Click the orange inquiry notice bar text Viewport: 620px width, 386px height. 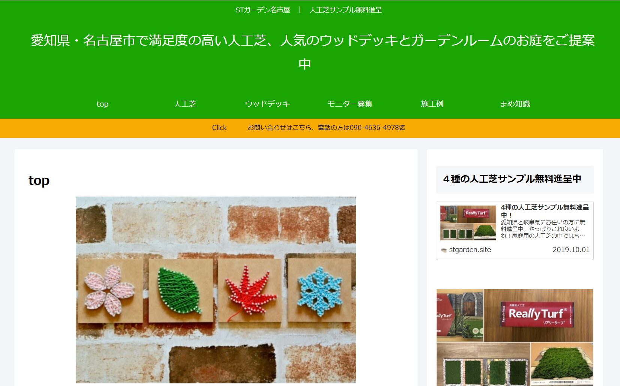(x=326, y=128)
